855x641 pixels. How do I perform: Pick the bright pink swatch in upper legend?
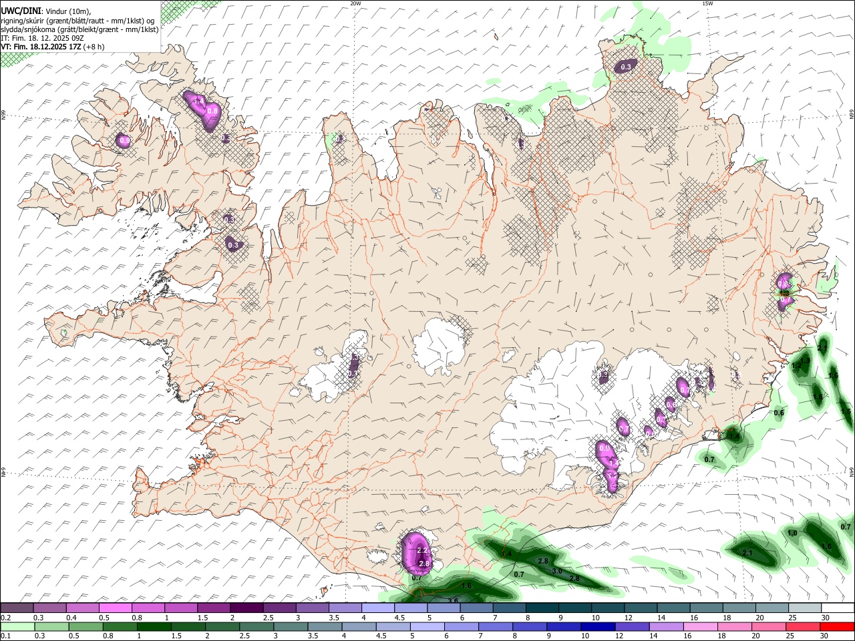pos(116,608)
